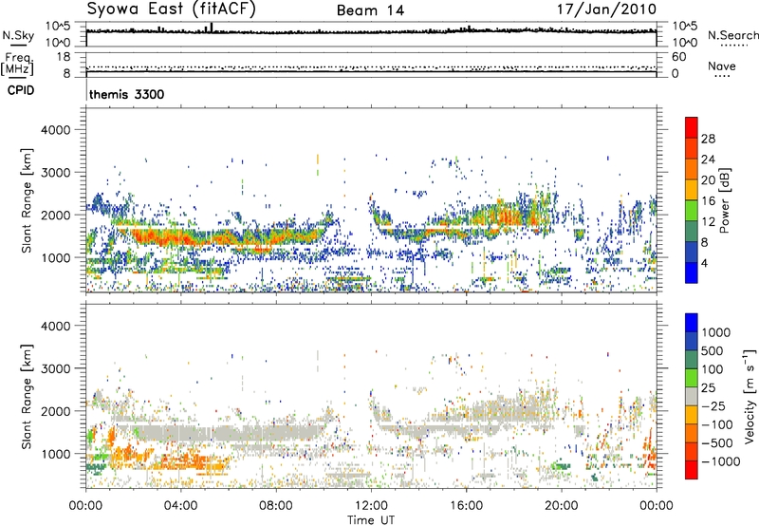Image resolution: width=759 pixels, height=526 pixels.
Task: Click the "-500" label on the Velocity colorbar
Action: (x=717, y=442)
